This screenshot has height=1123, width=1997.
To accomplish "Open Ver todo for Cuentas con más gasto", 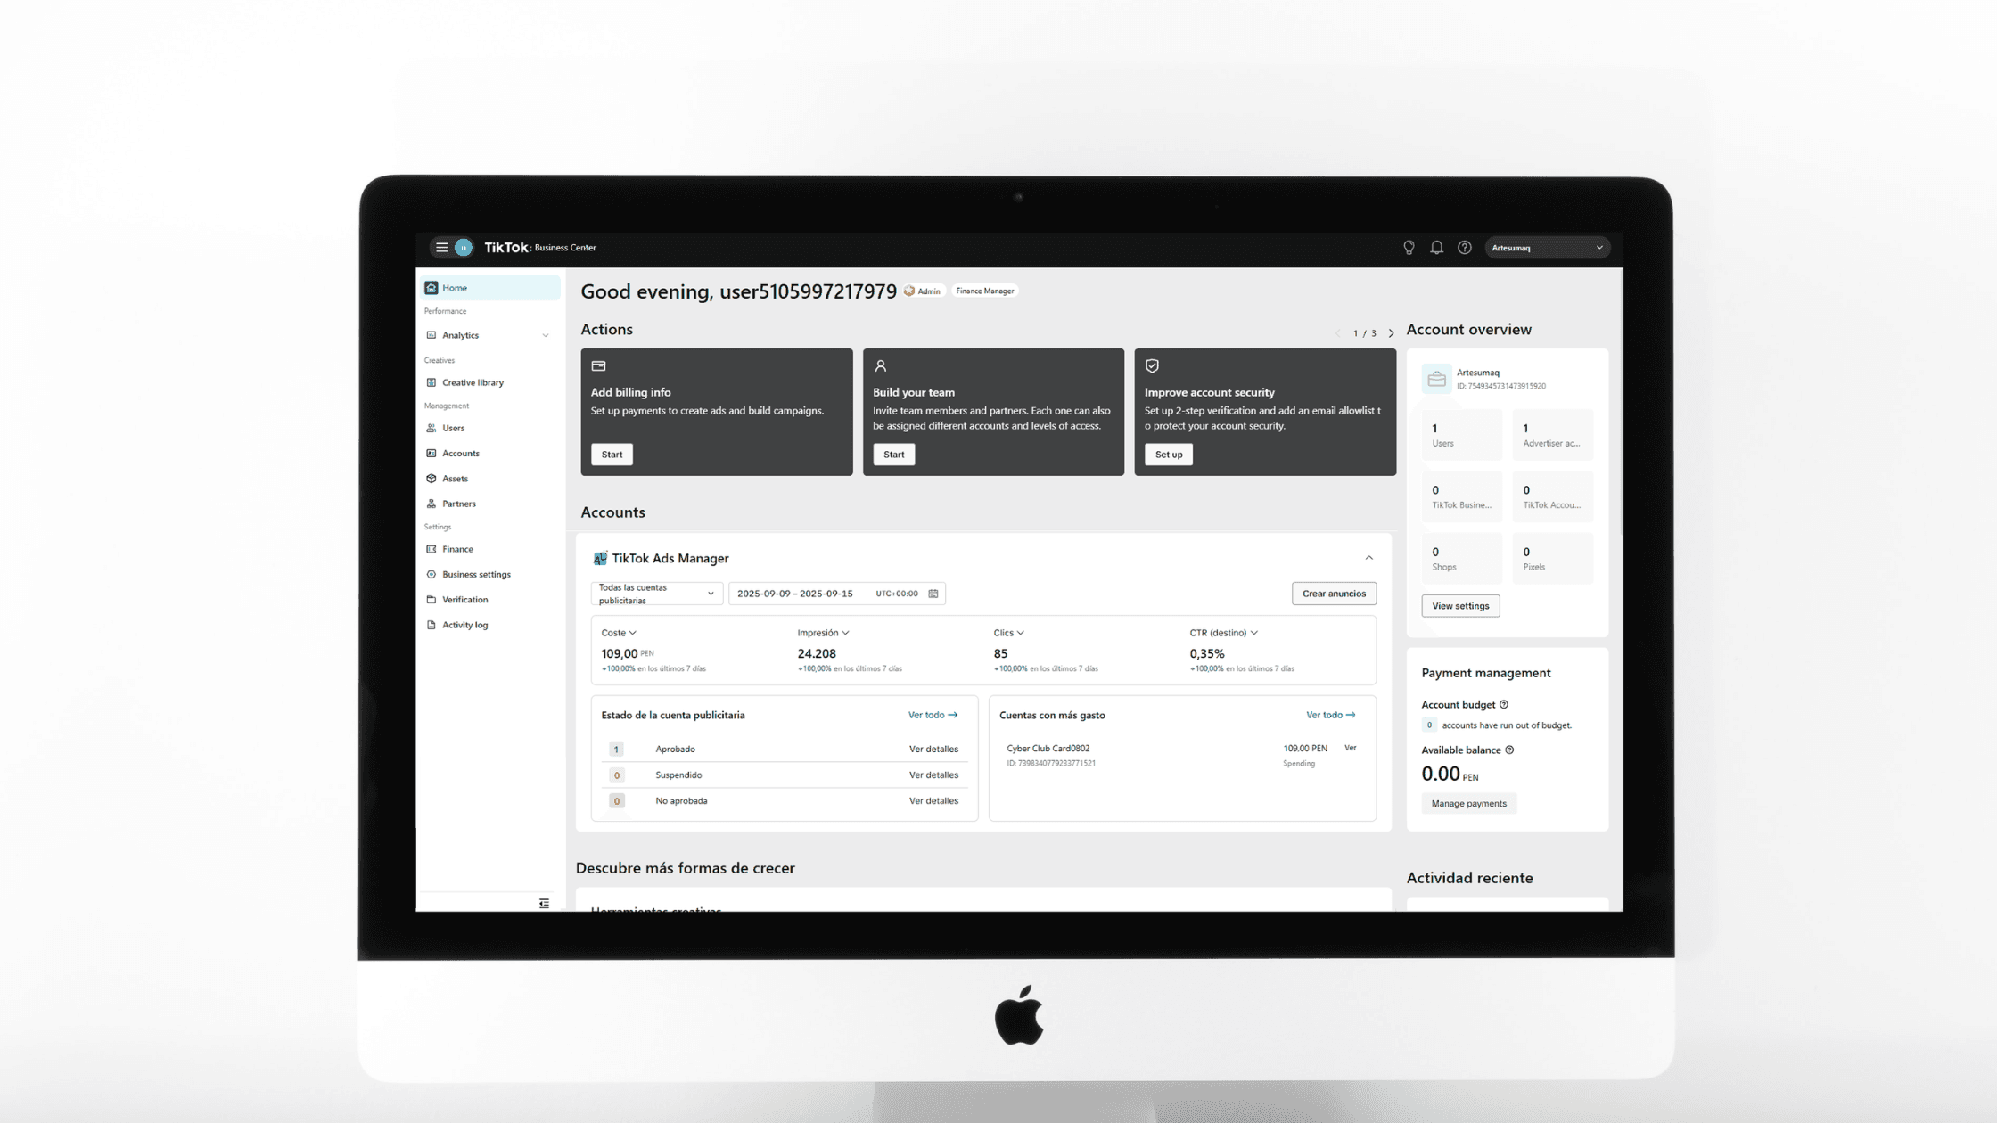I will (x=1330, y=716).
